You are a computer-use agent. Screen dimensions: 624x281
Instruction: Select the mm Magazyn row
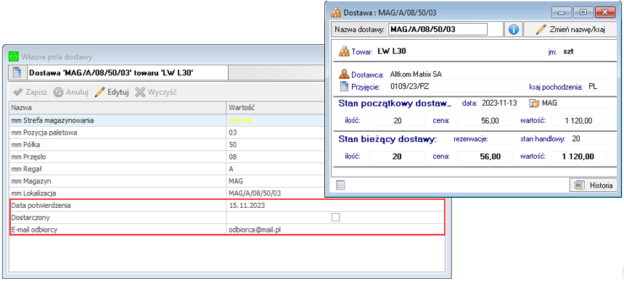[x=167, y=181]
